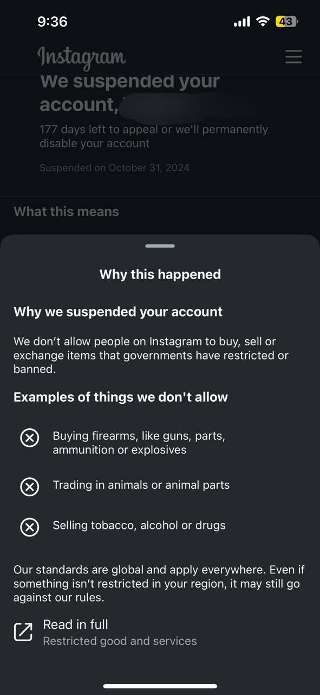Image resolution: width=320 pixels, height=695 pixels.
Task: Select Buying firearms example text
Action: pos(139,443)
